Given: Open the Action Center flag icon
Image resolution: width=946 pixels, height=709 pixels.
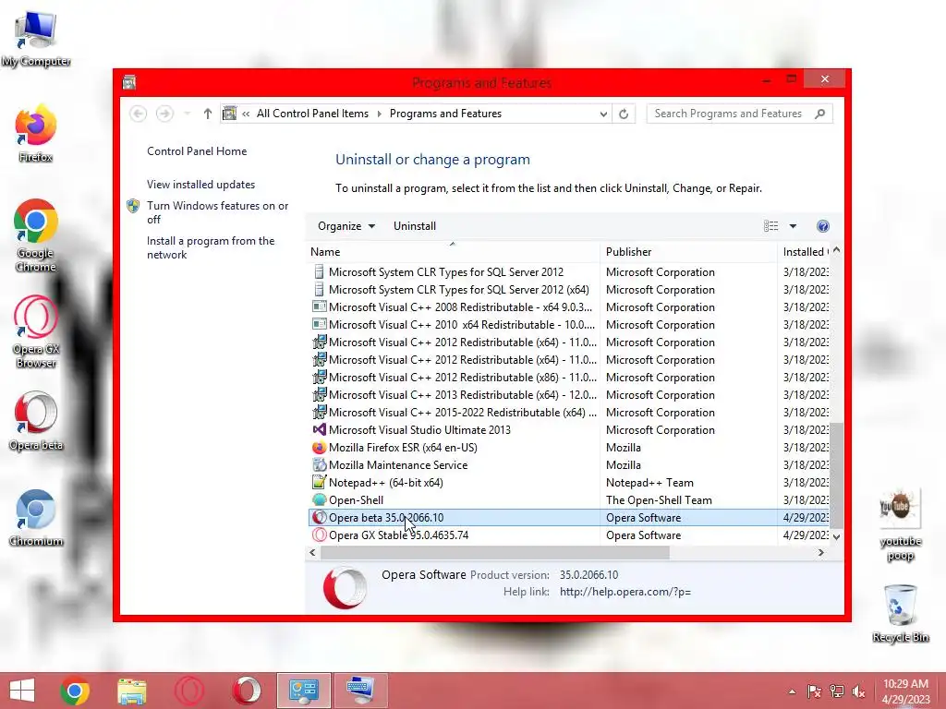Looking at the screenshot, I should pos(814,691).
